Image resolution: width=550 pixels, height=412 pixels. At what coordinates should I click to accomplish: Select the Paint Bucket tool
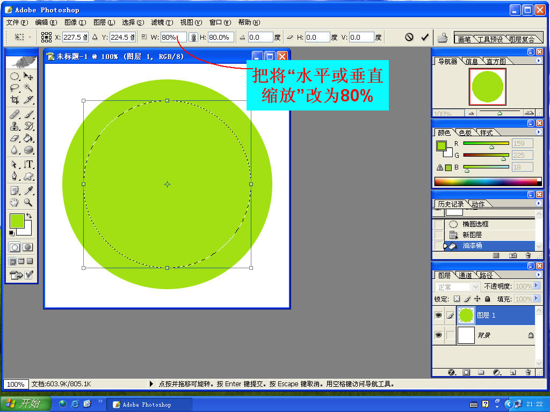[x=28, y=138]
